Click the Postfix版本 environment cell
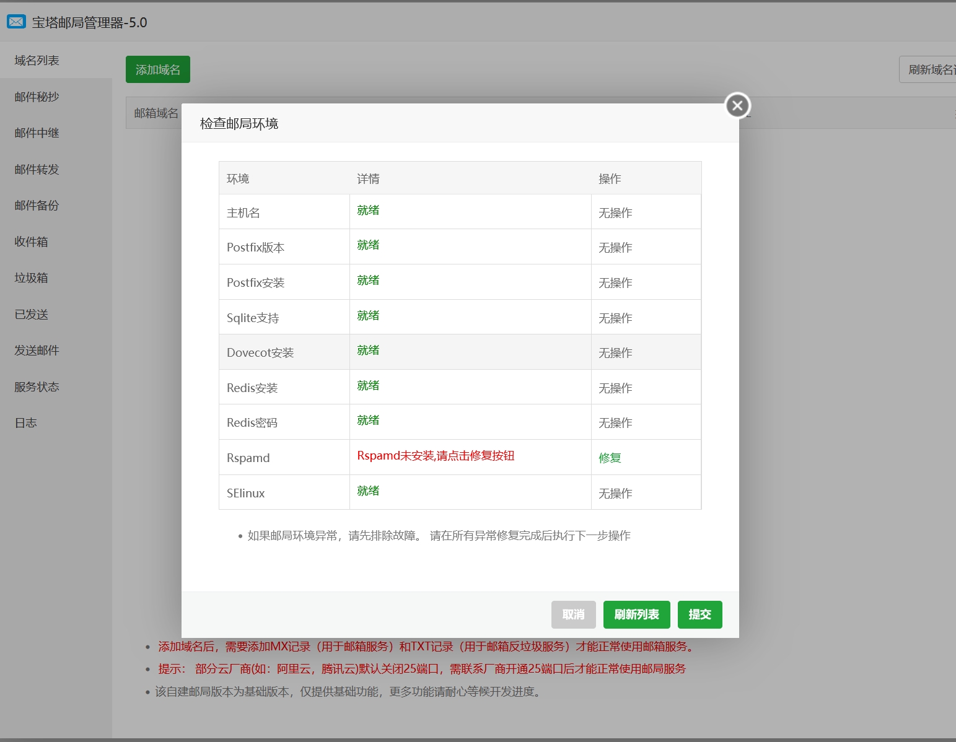956x742 pixels. [284, 247]
